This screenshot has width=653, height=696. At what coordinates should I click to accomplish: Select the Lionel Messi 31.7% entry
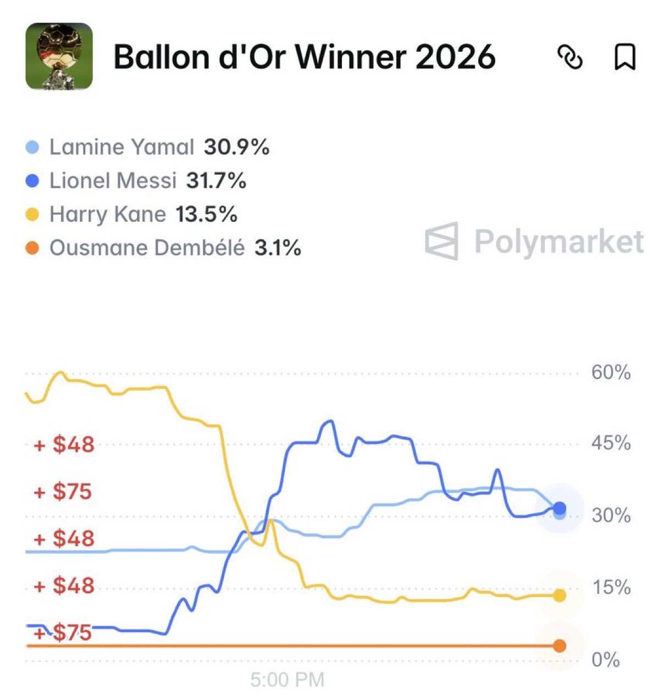[x=136, y=181]
